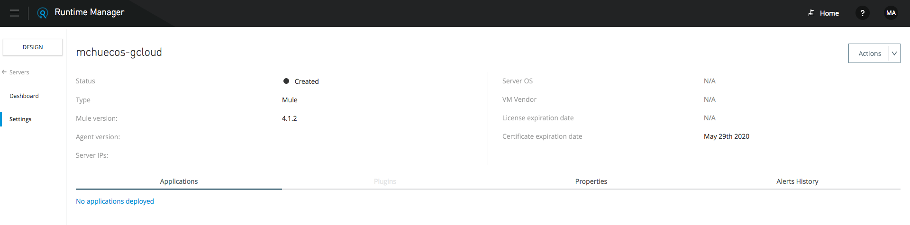This screenshot has width=910, height=225.
Task: Click the May 29th 2020 date
Action: (x=727, y=136)
